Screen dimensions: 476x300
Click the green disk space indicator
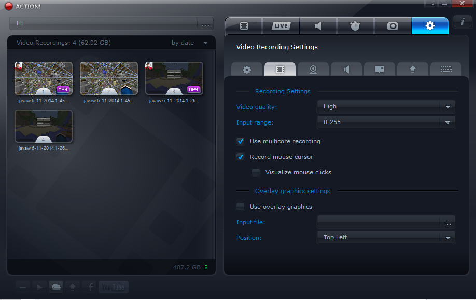(x=206, y=267)
